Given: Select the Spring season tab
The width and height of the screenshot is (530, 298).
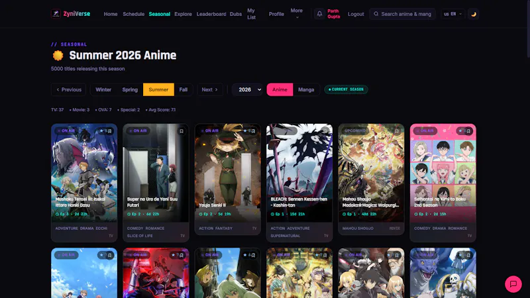Looking at the screenshot, I should coord(130,89).
